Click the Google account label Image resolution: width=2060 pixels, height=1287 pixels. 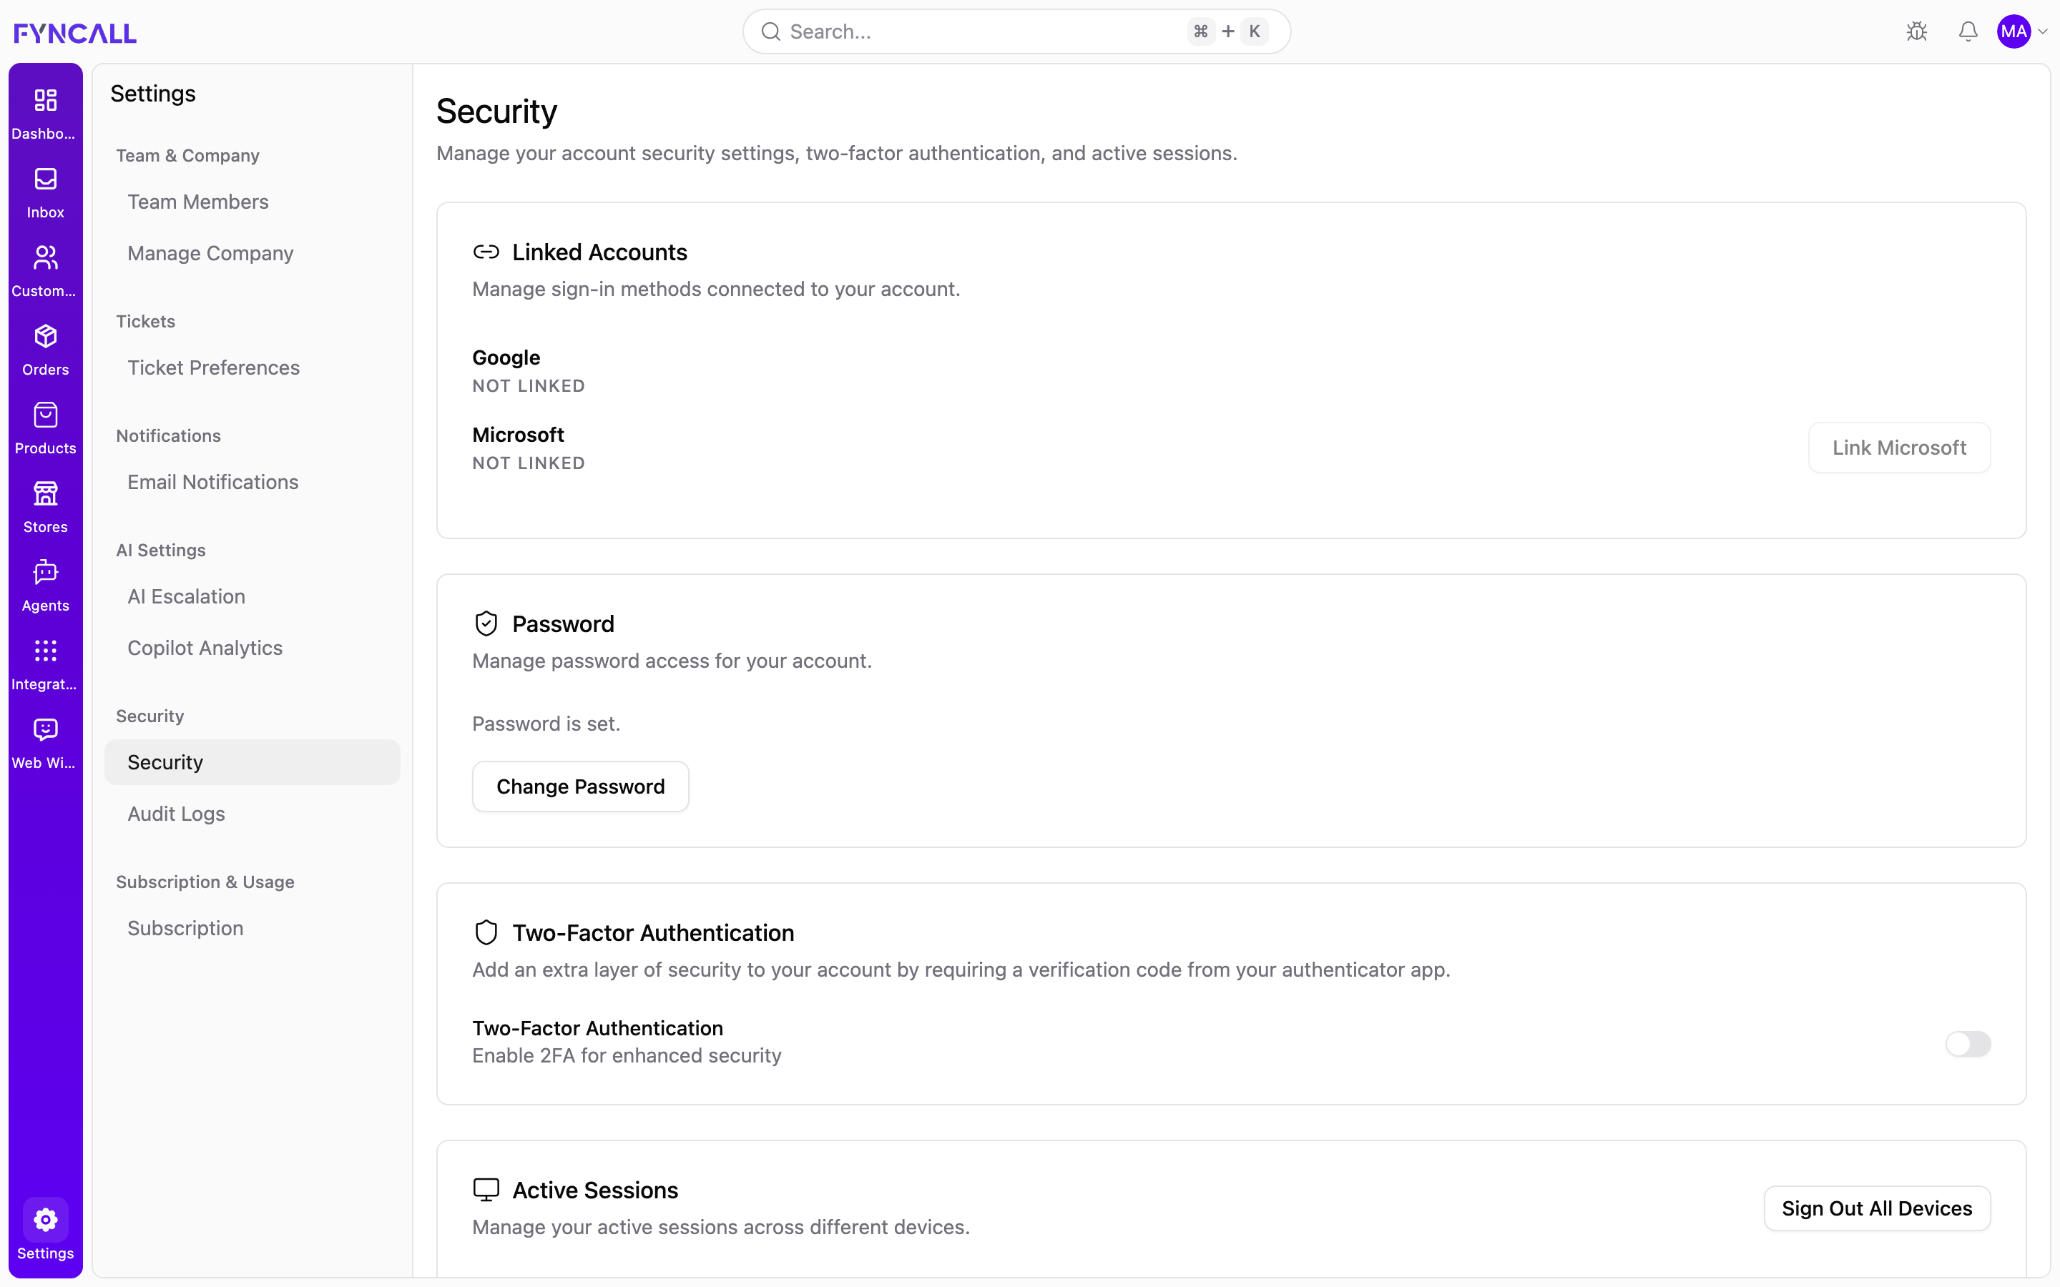[x=506, y=357]
